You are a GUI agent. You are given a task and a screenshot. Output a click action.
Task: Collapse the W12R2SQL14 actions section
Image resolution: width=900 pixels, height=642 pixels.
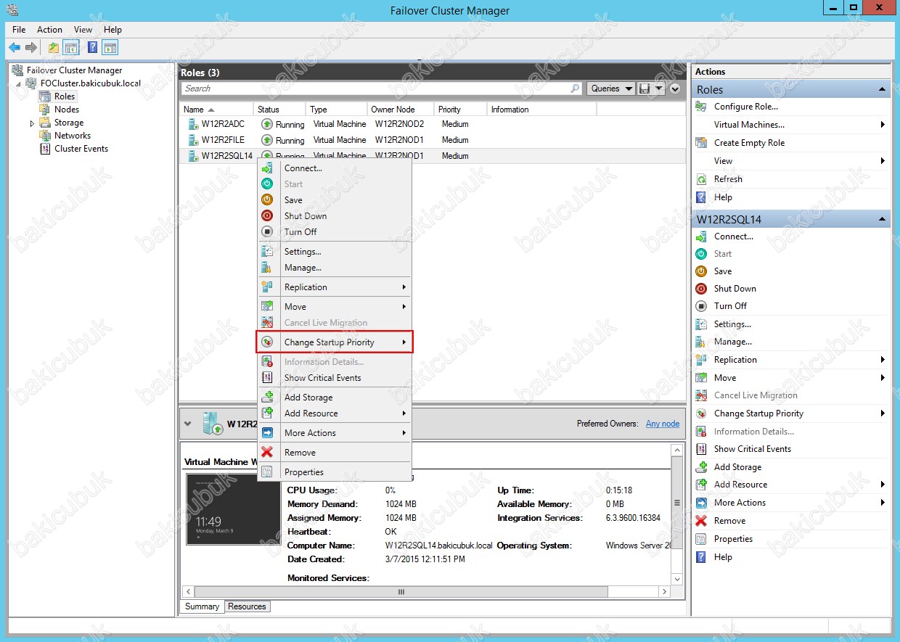pyautogui.click(x=883, y=219)
